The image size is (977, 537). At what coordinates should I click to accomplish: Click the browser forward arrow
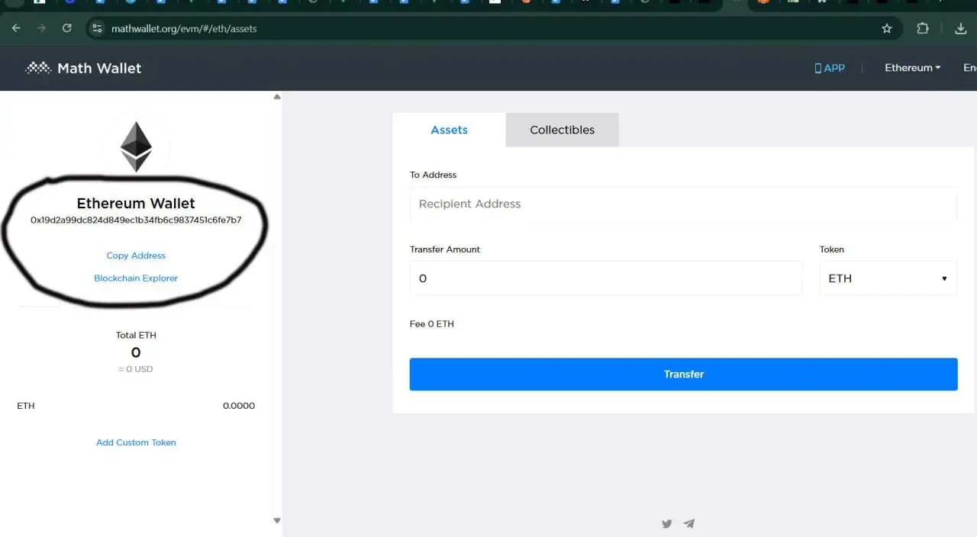(x=41, y=28)
